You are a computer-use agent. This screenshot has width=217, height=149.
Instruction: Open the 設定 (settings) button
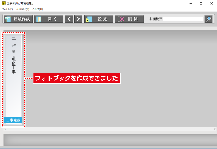[x=99, y=19]
